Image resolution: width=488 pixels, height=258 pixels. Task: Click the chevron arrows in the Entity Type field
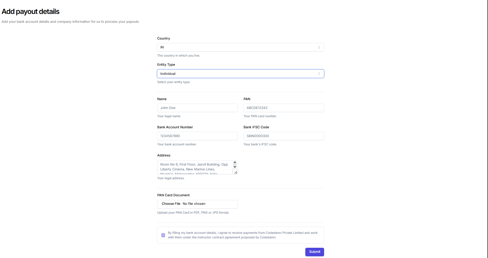[x=319, y=74]
